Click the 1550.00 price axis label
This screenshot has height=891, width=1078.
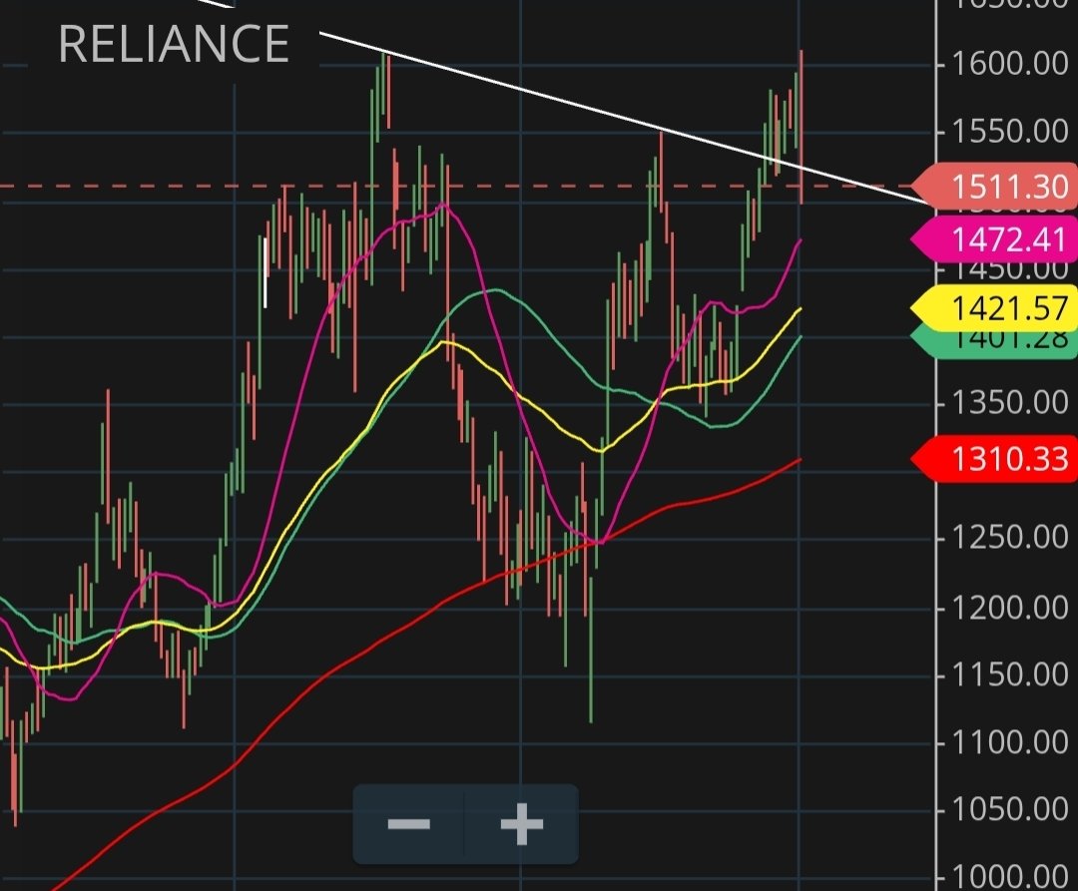click(x=1010, y=131)
